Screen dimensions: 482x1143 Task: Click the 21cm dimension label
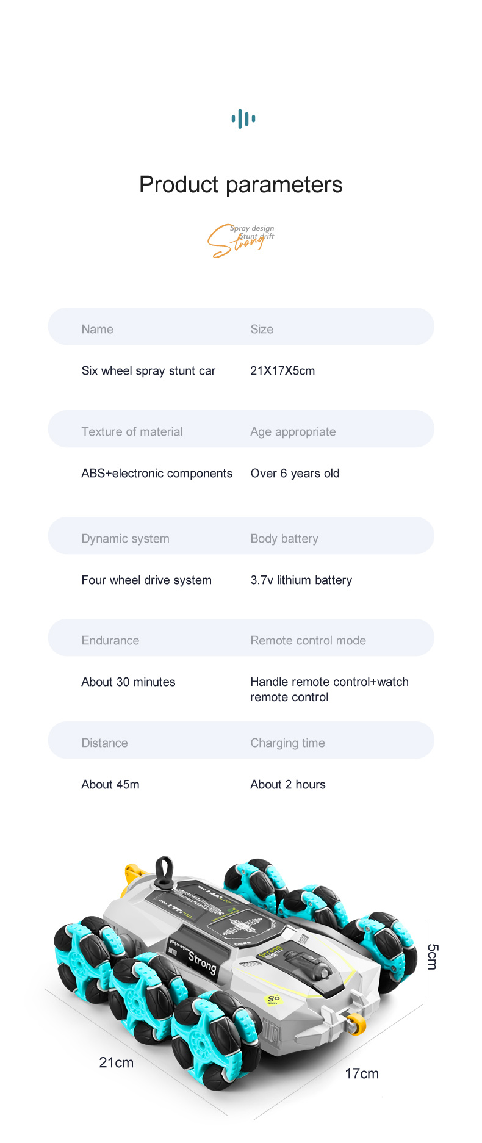116,1062
